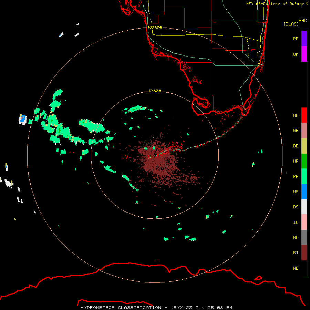The height and width of the screenshot is (310, 310).
Task: Click the RA light green legend swatch
Action: pos(304,176)
